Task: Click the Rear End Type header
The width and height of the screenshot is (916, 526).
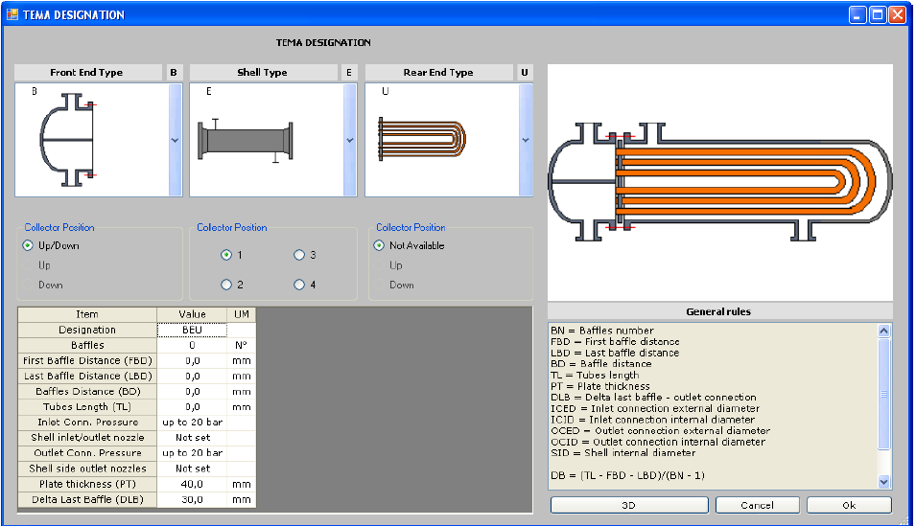Action: pyautogui.click(x=439, y=73)
